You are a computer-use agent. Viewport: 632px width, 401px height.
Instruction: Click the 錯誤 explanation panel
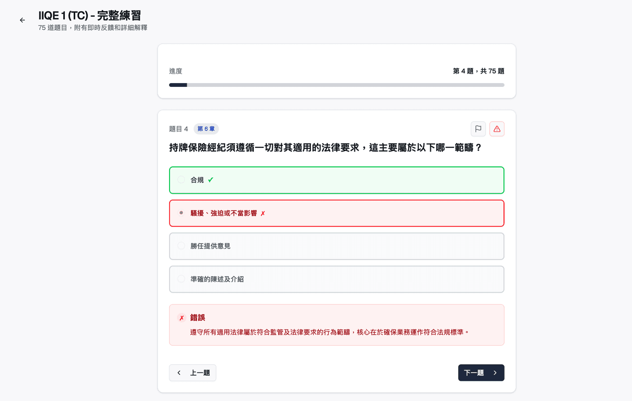pyautogui.click(x=337, y=324)
